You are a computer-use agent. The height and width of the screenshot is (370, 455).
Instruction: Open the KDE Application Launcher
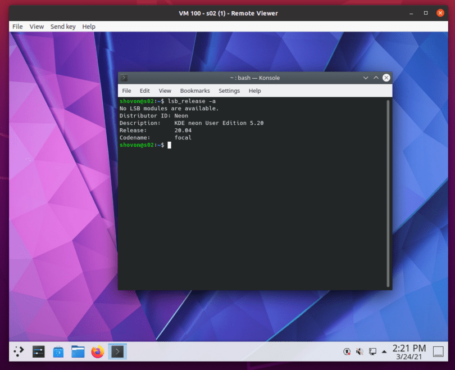point(18,351)
